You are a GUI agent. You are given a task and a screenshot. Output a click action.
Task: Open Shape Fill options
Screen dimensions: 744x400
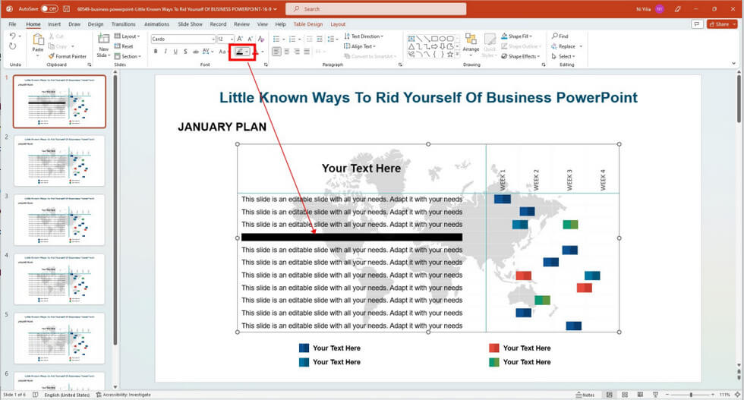517,36
